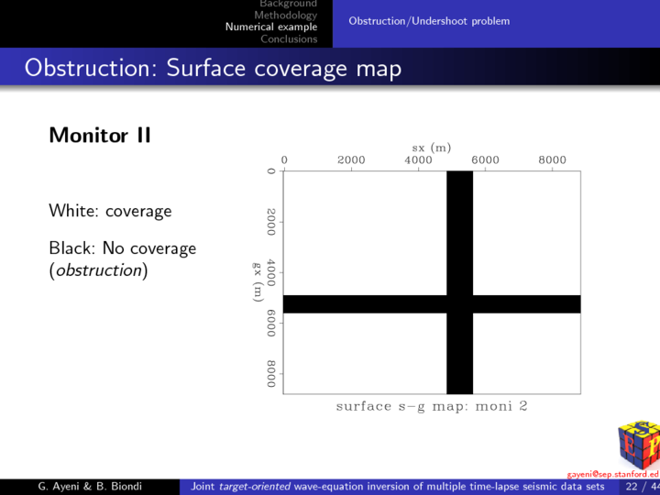This screenshot has width=660, height=495.
Task: Click the plot caption surface s-g map: moni 2
Action: pyautogui.click(x=431, y=406)
